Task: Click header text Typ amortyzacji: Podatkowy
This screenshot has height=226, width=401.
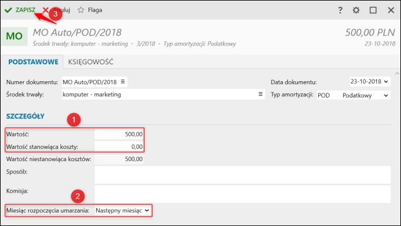Action: (x=200, y=44)
